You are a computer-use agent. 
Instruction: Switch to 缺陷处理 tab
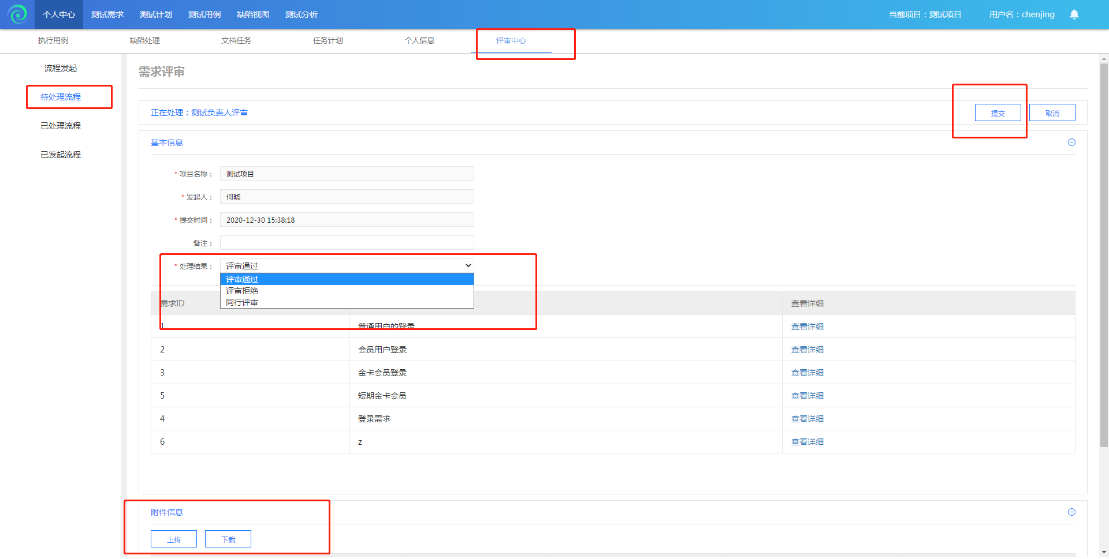tap(144, 40)
